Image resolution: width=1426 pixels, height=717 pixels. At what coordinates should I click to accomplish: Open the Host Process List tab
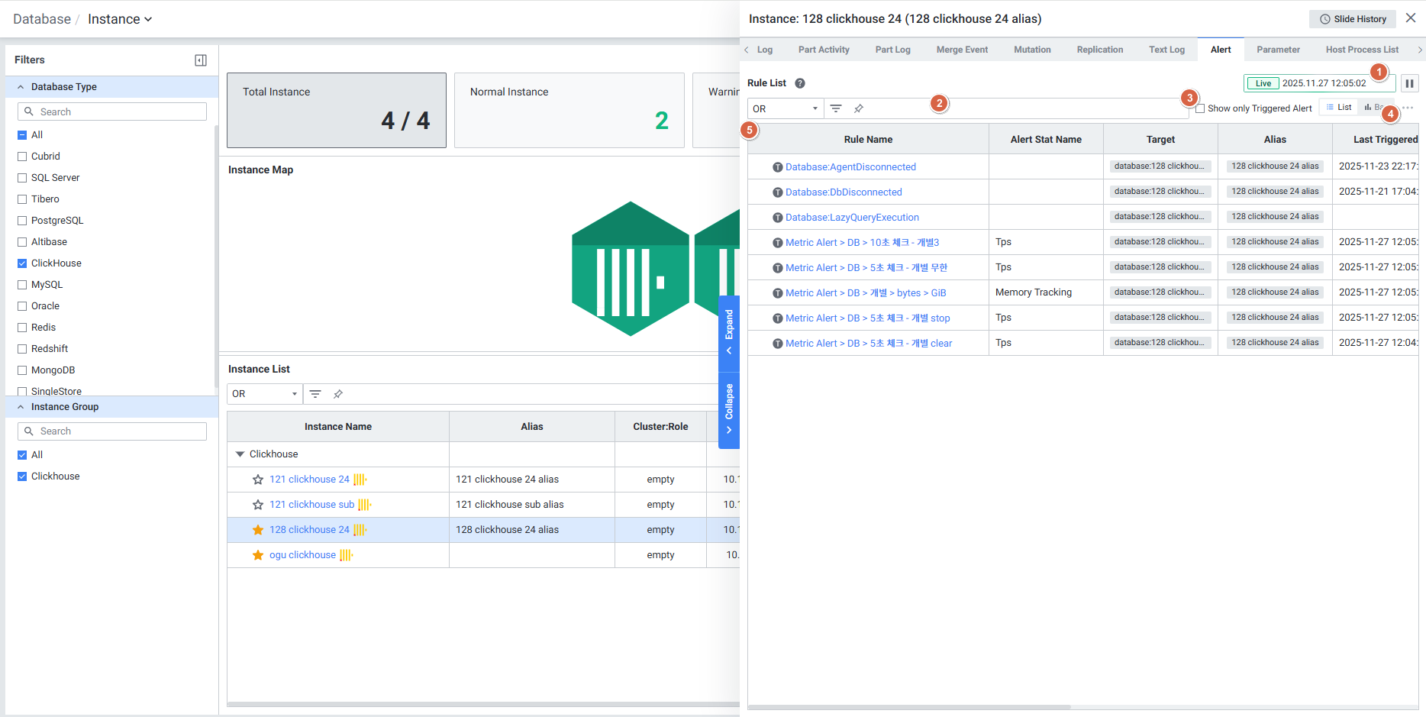[x=1362, y=50]
